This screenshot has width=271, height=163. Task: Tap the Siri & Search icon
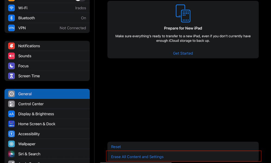11,154
